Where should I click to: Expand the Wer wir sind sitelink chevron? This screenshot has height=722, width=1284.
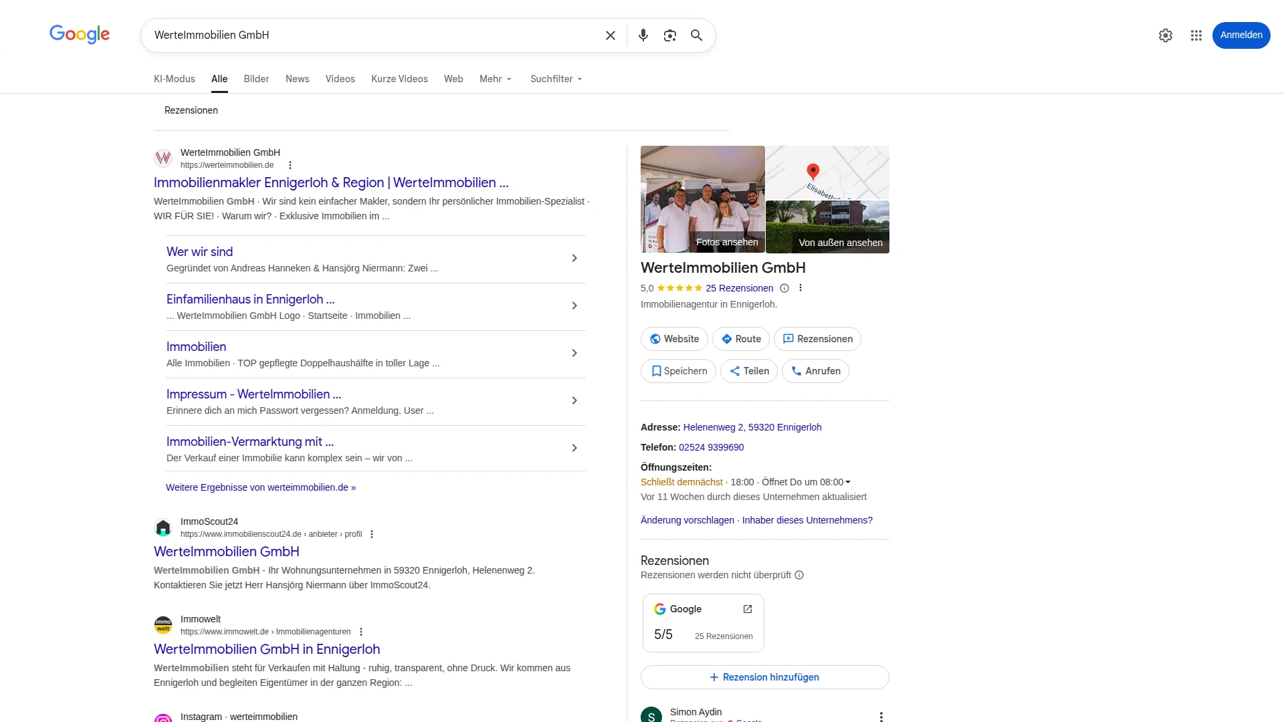point(574,258)
